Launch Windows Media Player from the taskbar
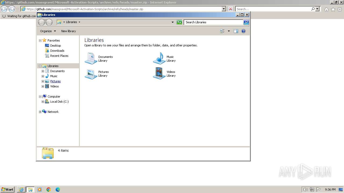This screenshot has height=193, width=344. tap(40, 190)
